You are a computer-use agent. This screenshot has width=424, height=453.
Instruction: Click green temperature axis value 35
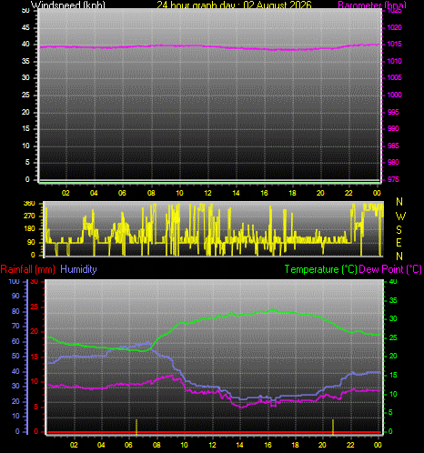coord(393,300)
